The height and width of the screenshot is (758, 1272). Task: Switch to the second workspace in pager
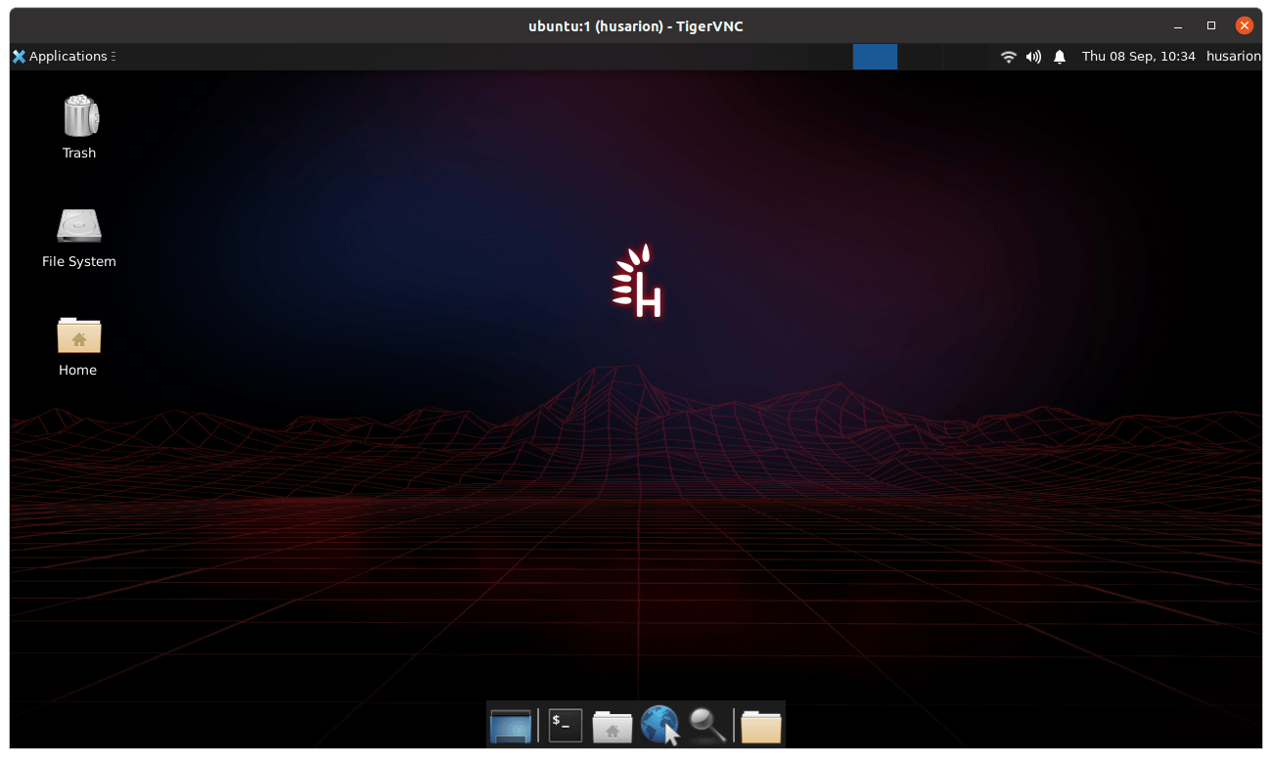coord(920,57)
